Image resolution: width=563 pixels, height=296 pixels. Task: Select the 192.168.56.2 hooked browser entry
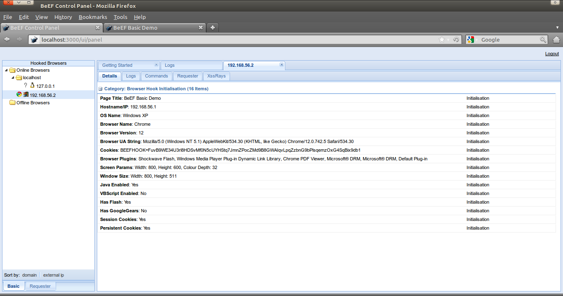pyautogui.click(x=43, y=95)
